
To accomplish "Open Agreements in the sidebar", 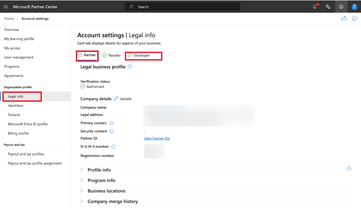I will [x=14, y=76].
